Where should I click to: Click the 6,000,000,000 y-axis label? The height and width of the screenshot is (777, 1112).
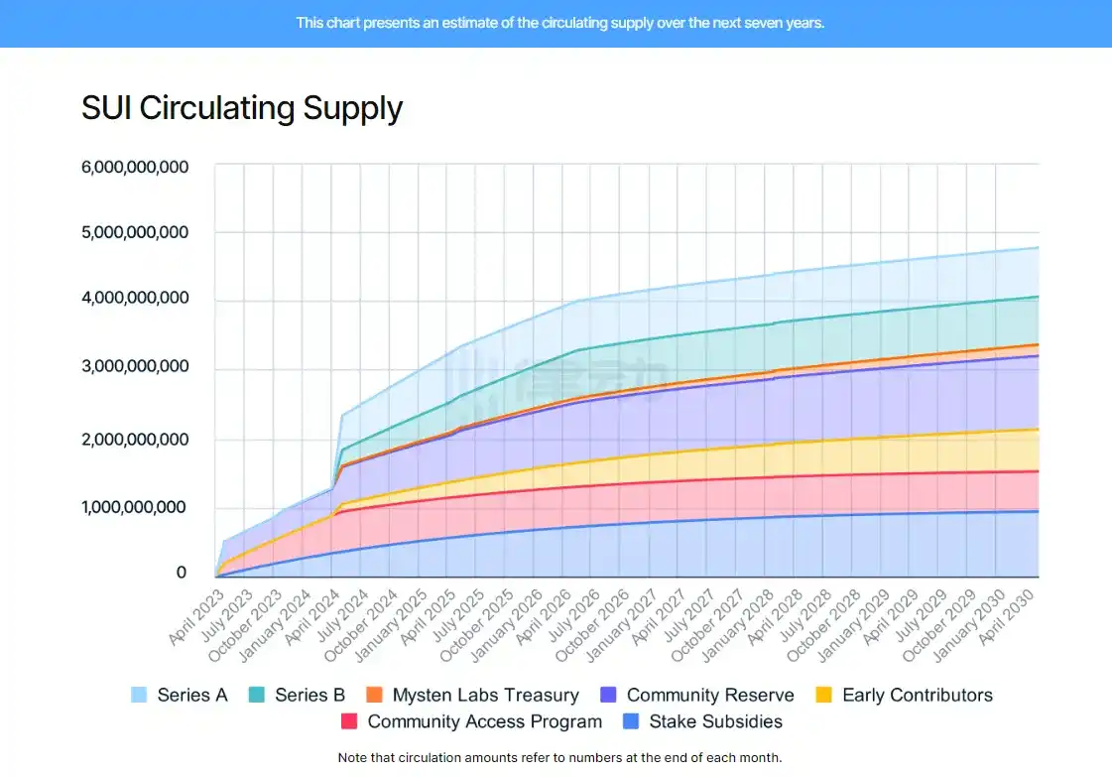tap(135, 167)
